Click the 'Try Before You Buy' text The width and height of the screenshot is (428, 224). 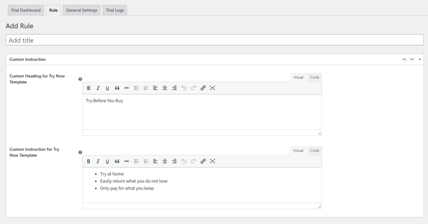pyautogui.click(x=104, y=101)
